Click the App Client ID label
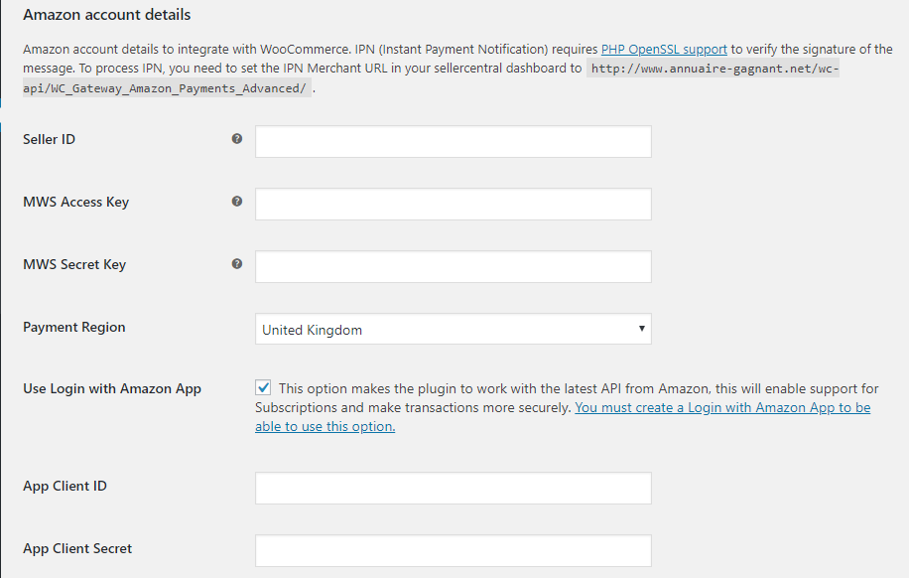Screen dimensions: 909x578 [x=65, y=487]
